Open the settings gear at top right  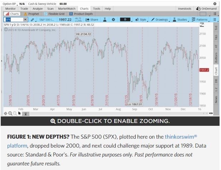click(215, 4)
